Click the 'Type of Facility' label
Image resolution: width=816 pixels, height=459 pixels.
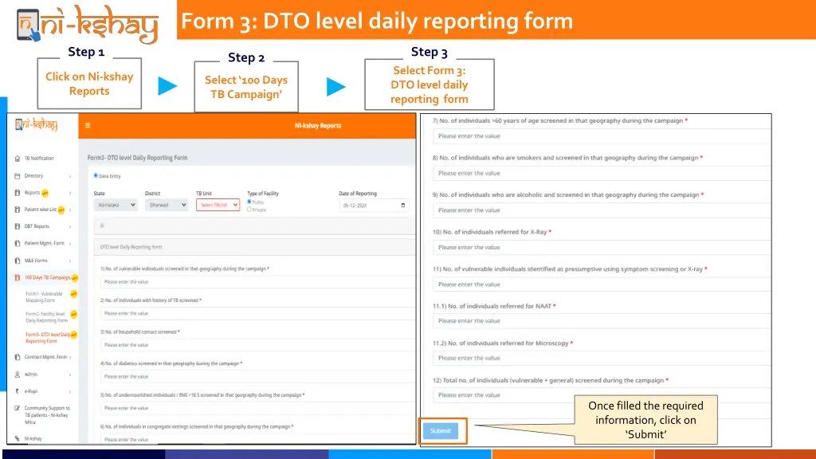pyautogui.click(x=263, y=194)
